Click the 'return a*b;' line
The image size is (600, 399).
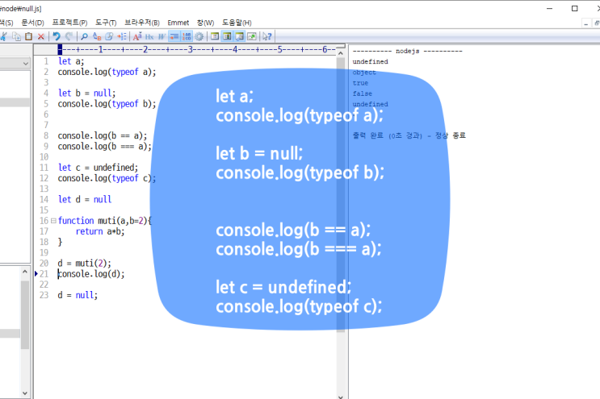tap(100, 231)
